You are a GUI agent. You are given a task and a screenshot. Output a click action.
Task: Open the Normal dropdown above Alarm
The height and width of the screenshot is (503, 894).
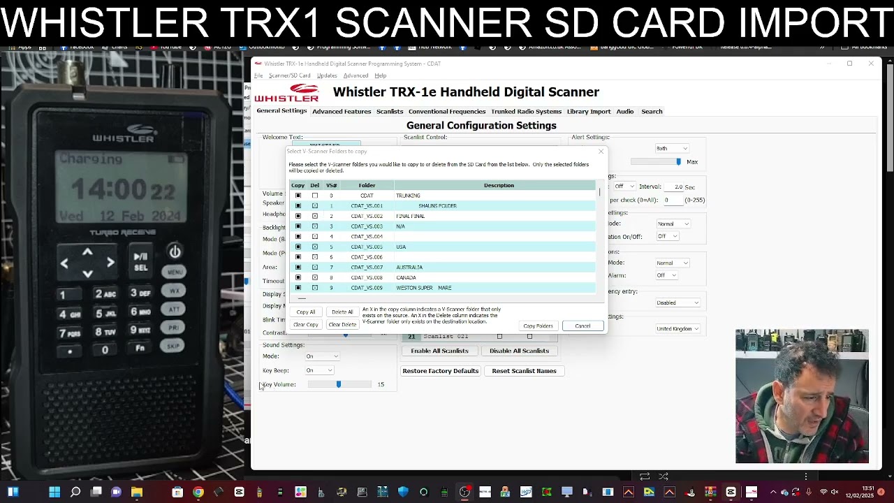673,263
